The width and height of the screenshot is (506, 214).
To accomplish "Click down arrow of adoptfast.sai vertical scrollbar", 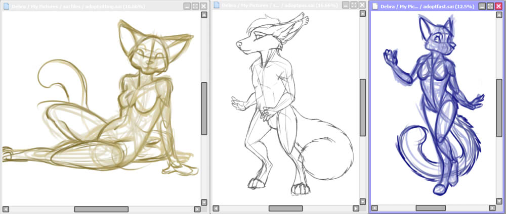I will [499, 201].
